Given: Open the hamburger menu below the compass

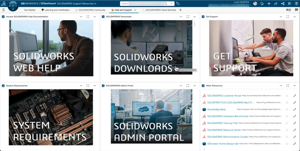Looking at the screenshot, I should tap(3, 10).
